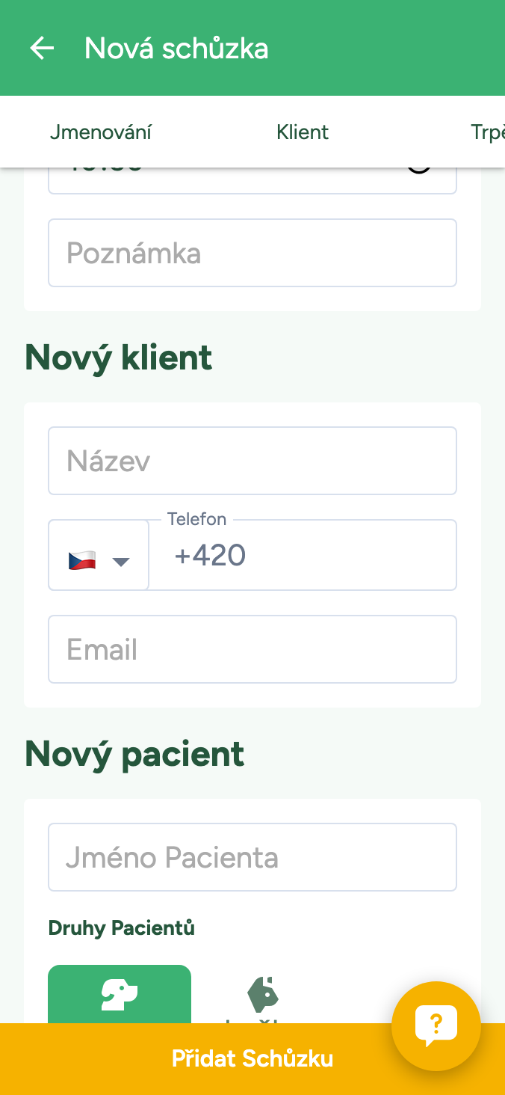Open the help chat bubble
Viewport: 505px width, 1095px height.
coord(436,1025)
